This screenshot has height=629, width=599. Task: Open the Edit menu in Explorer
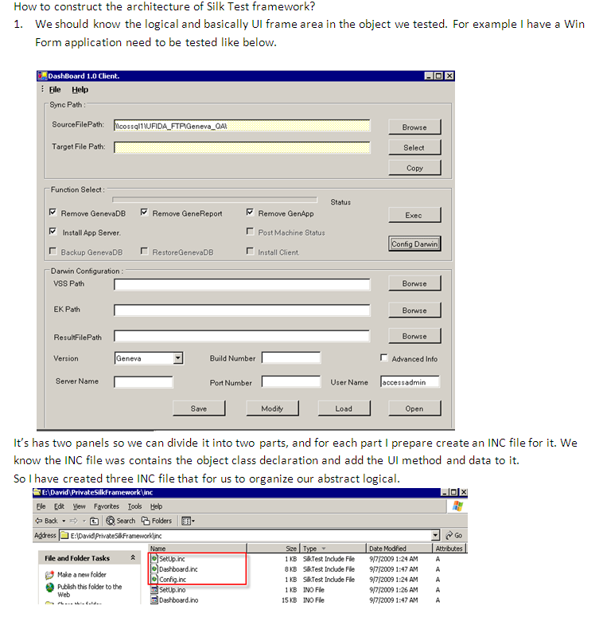pyautogui.click(x=59, y=506)
